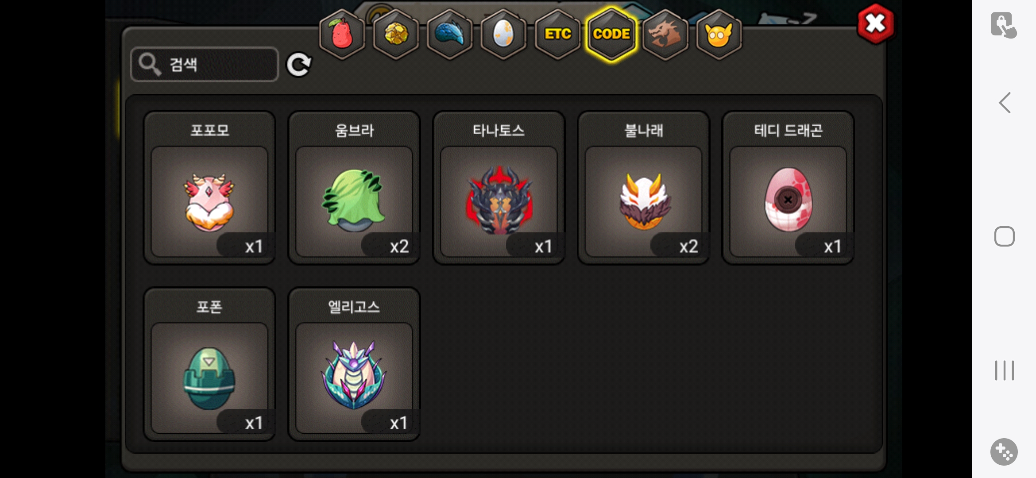
Task: Select the CODE tab
Action: tap(611, 34)
